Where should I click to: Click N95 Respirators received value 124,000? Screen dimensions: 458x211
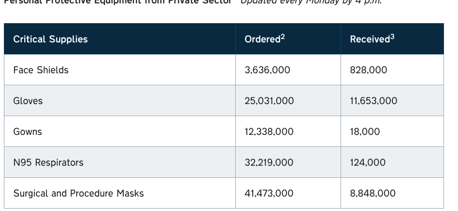368,163
